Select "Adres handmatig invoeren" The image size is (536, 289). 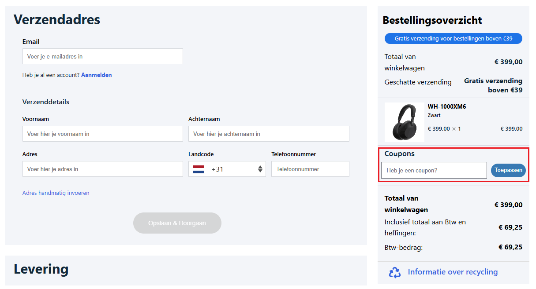point(56,193)
